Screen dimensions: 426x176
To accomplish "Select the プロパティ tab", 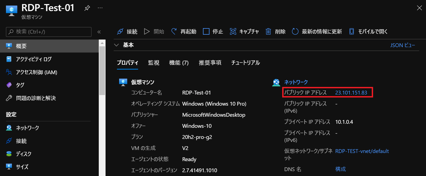I will coord(128,63).
